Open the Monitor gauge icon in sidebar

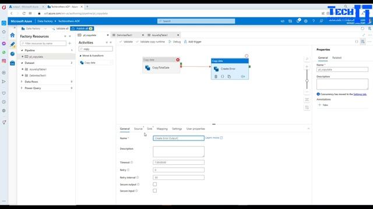point(12,54)
